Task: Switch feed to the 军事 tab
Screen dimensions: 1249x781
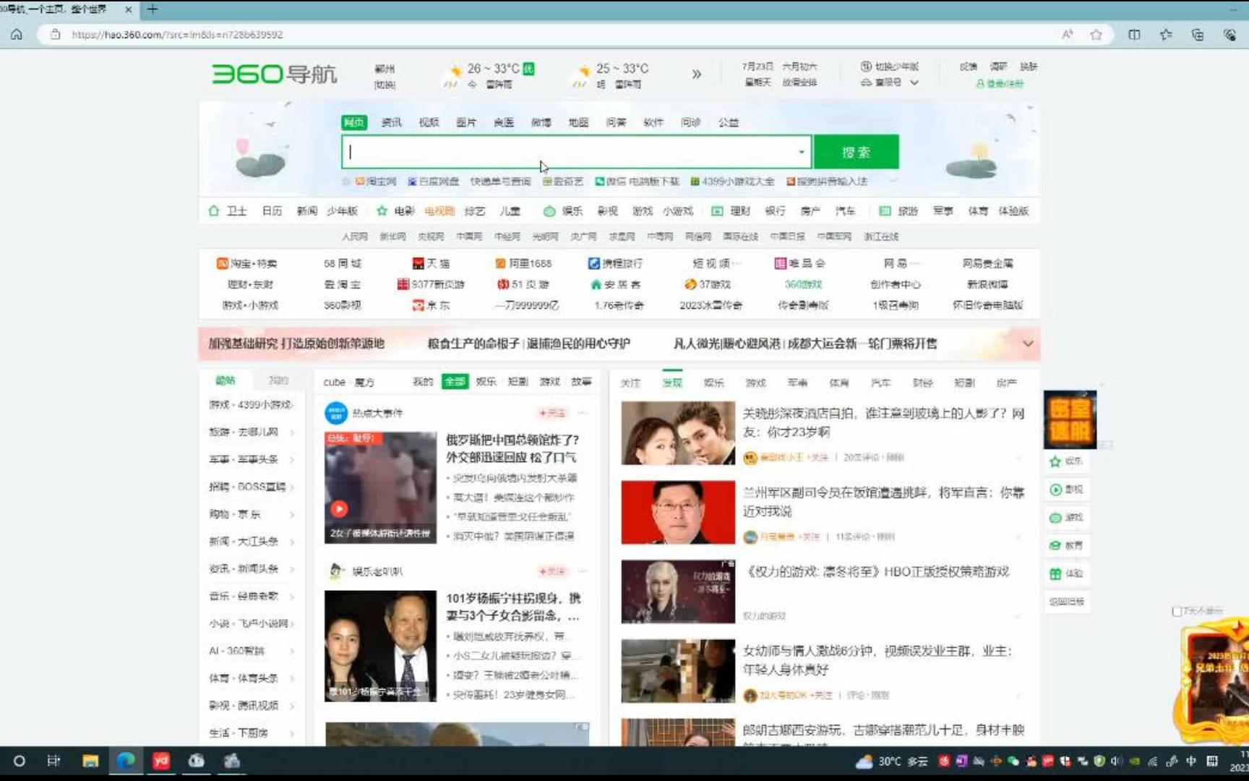Action: [797, 383]
